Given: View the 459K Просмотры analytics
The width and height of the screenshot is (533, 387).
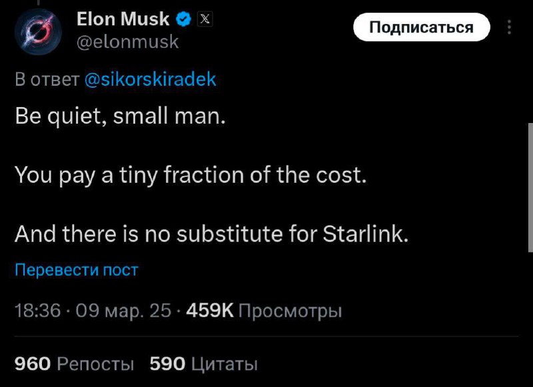Looking at the screenshot, I should click(264, 311).
